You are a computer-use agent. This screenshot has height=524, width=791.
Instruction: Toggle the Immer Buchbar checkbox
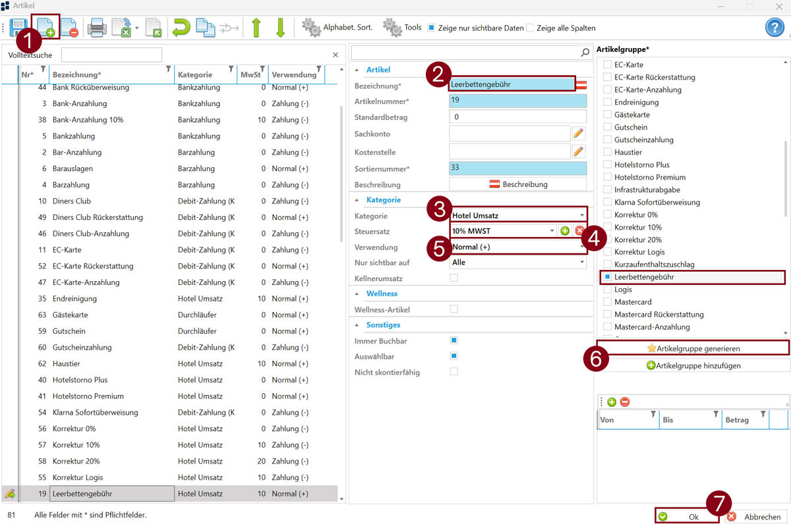454,340
